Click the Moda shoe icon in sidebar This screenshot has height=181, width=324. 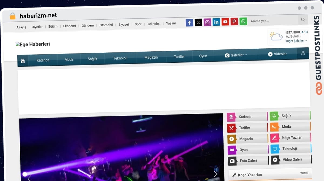click(x=275, y=127)
